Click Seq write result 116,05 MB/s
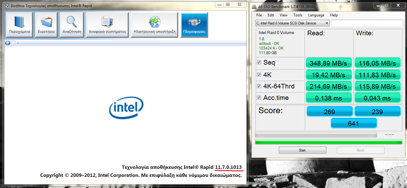This screenshot has width=407, height=188. click(x=377, y=63)
